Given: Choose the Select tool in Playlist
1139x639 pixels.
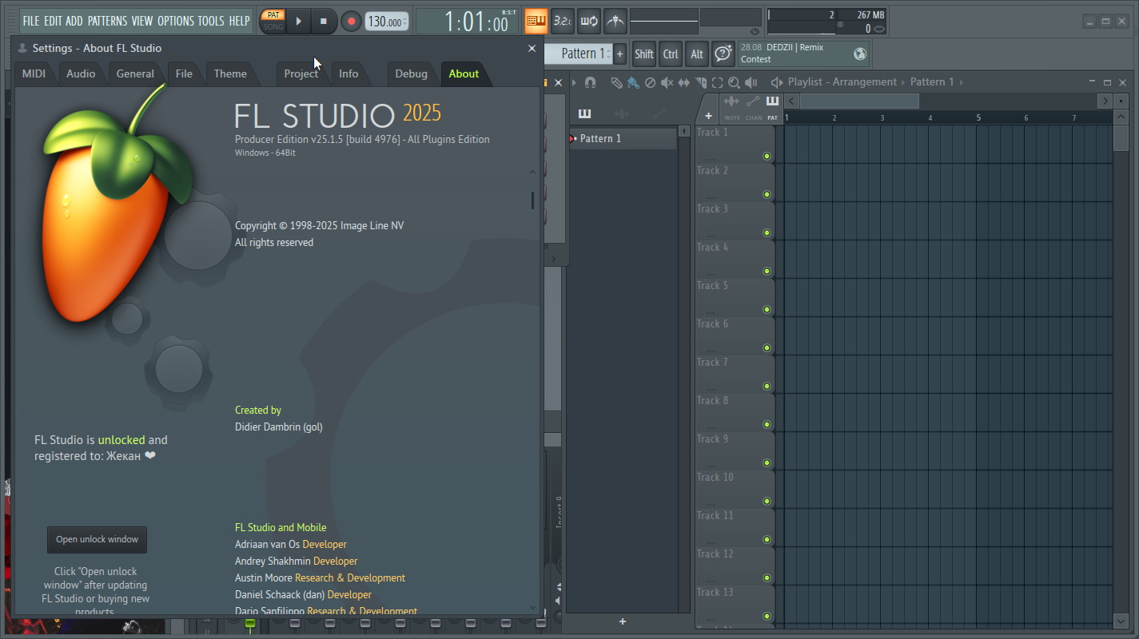Looking at the screenshot, I should 717,82.
